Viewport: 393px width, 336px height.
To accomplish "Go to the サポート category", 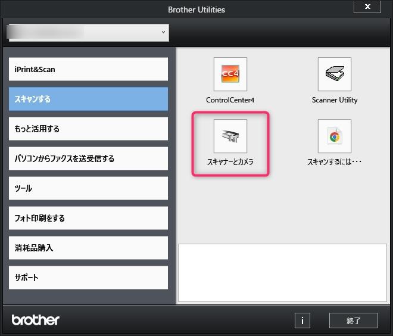I will point(88,278).
